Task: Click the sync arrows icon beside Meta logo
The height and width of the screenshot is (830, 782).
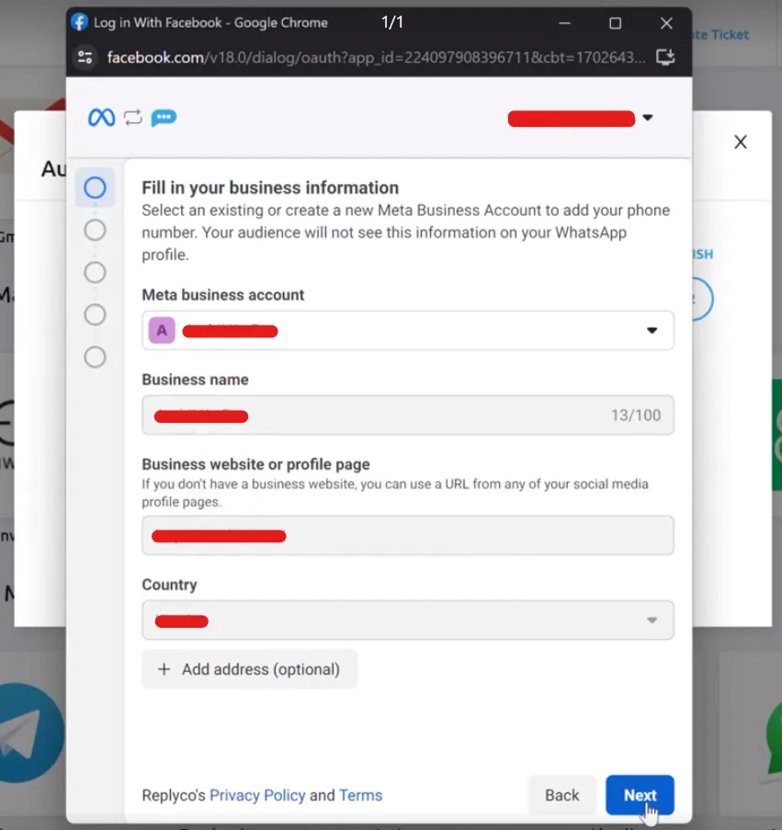Action: pos(133,118)
